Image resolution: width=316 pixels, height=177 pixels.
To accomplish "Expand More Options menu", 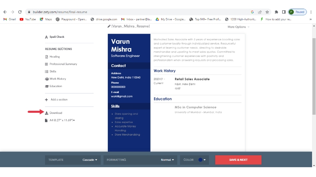I will click(x=238, y=27).
